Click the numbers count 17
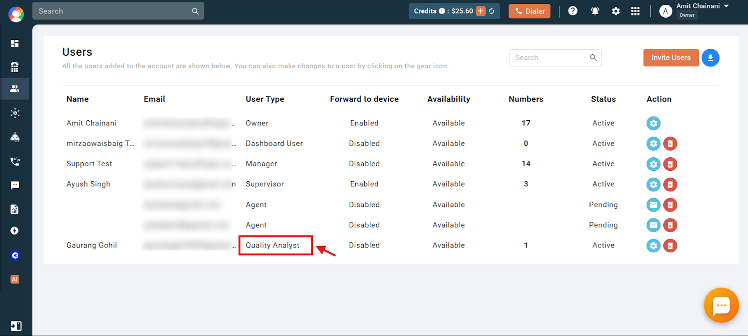 click(x=526, y=123)
